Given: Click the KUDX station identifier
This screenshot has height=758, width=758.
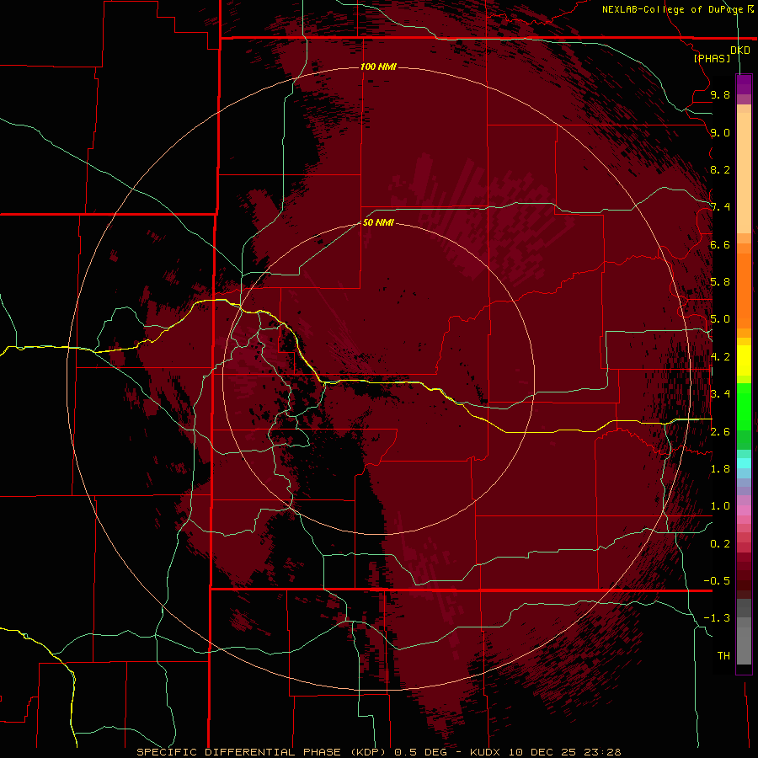Looking at the screenshot, I should [485, 752].
